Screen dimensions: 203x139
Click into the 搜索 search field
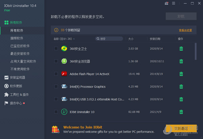(109, 39)
